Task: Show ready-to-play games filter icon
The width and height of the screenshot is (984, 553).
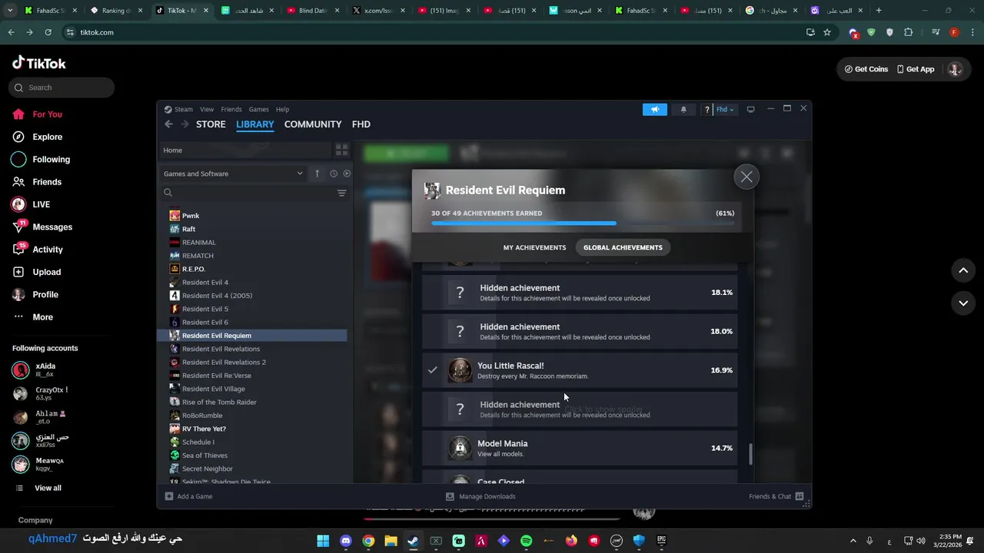Action: 347,174
